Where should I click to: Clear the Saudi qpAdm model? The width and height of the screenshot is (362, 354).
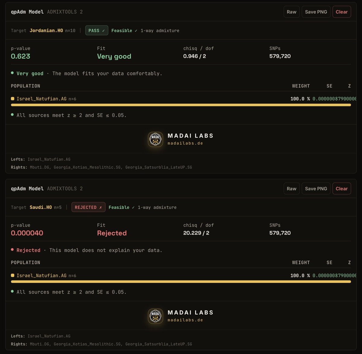pyautogui.click(x=341, y=188)
